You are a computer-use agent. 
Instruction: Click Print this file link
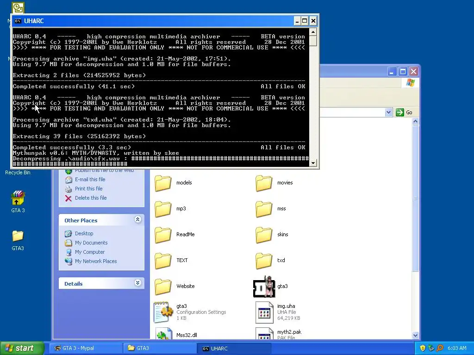pos(88,189)
